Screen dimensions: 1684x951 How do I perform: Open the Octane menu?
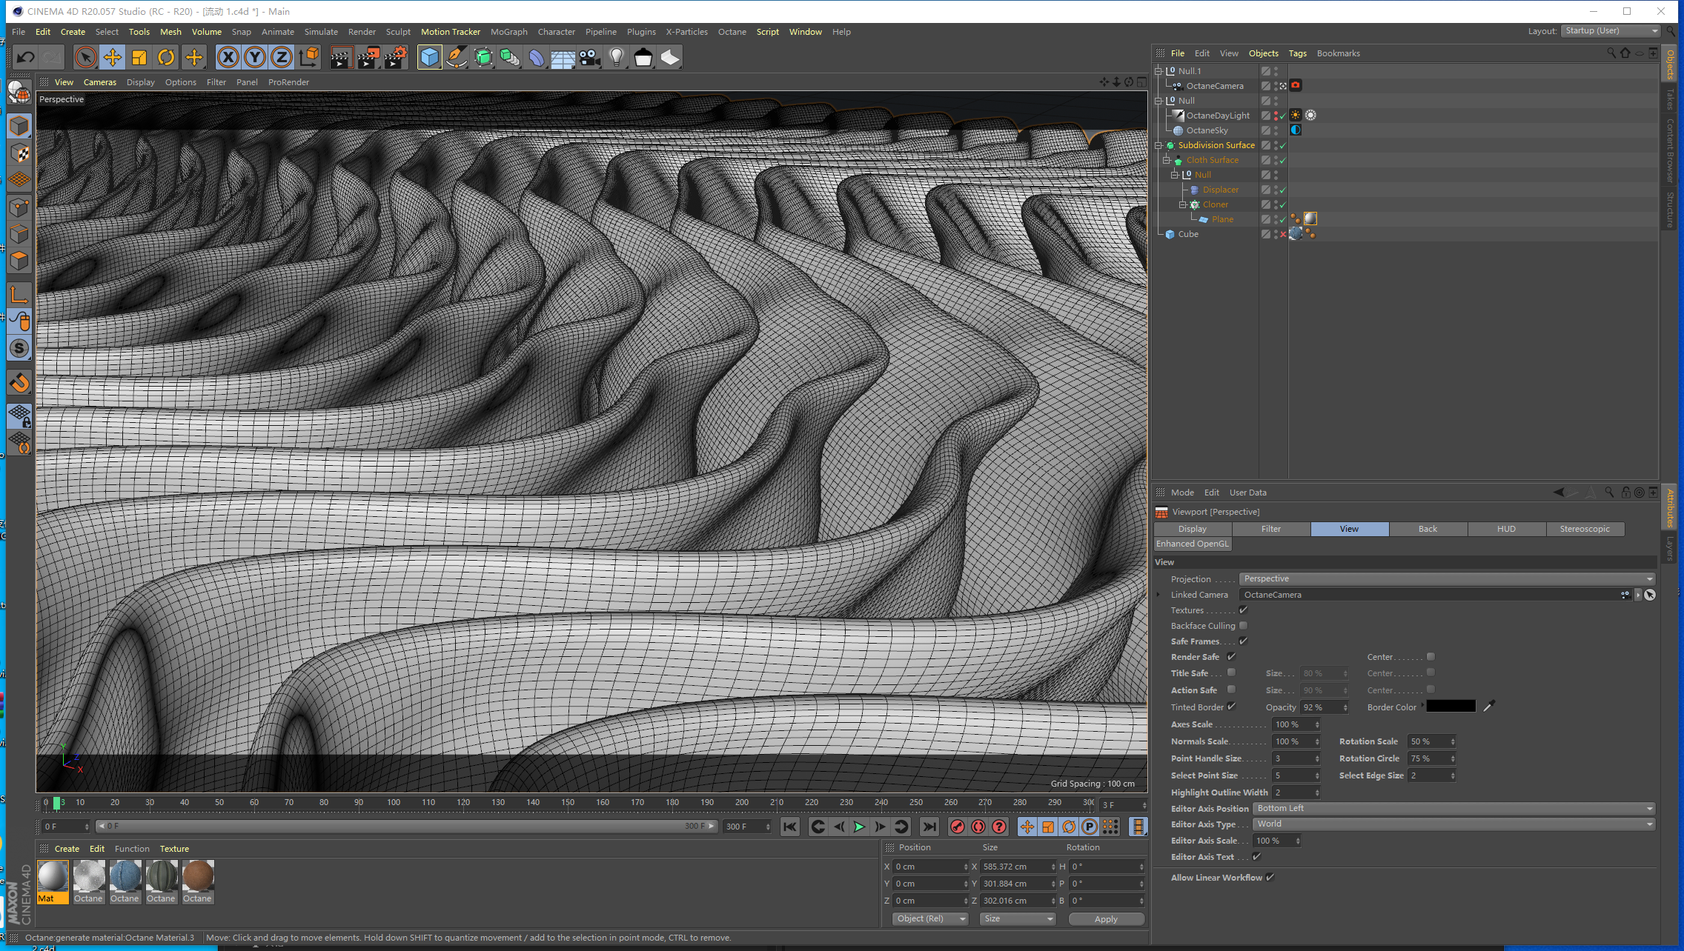732,32
